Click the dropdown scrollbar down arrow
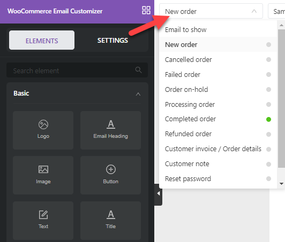This screenshot has height=242, width=285. 281,184
